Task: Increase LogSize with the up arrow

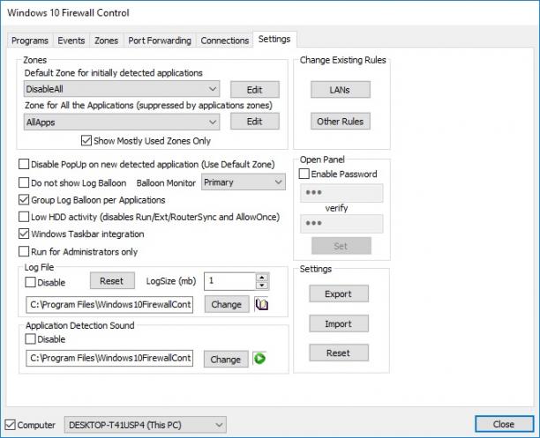Action: pyautogui.click(x=262, y=278)
